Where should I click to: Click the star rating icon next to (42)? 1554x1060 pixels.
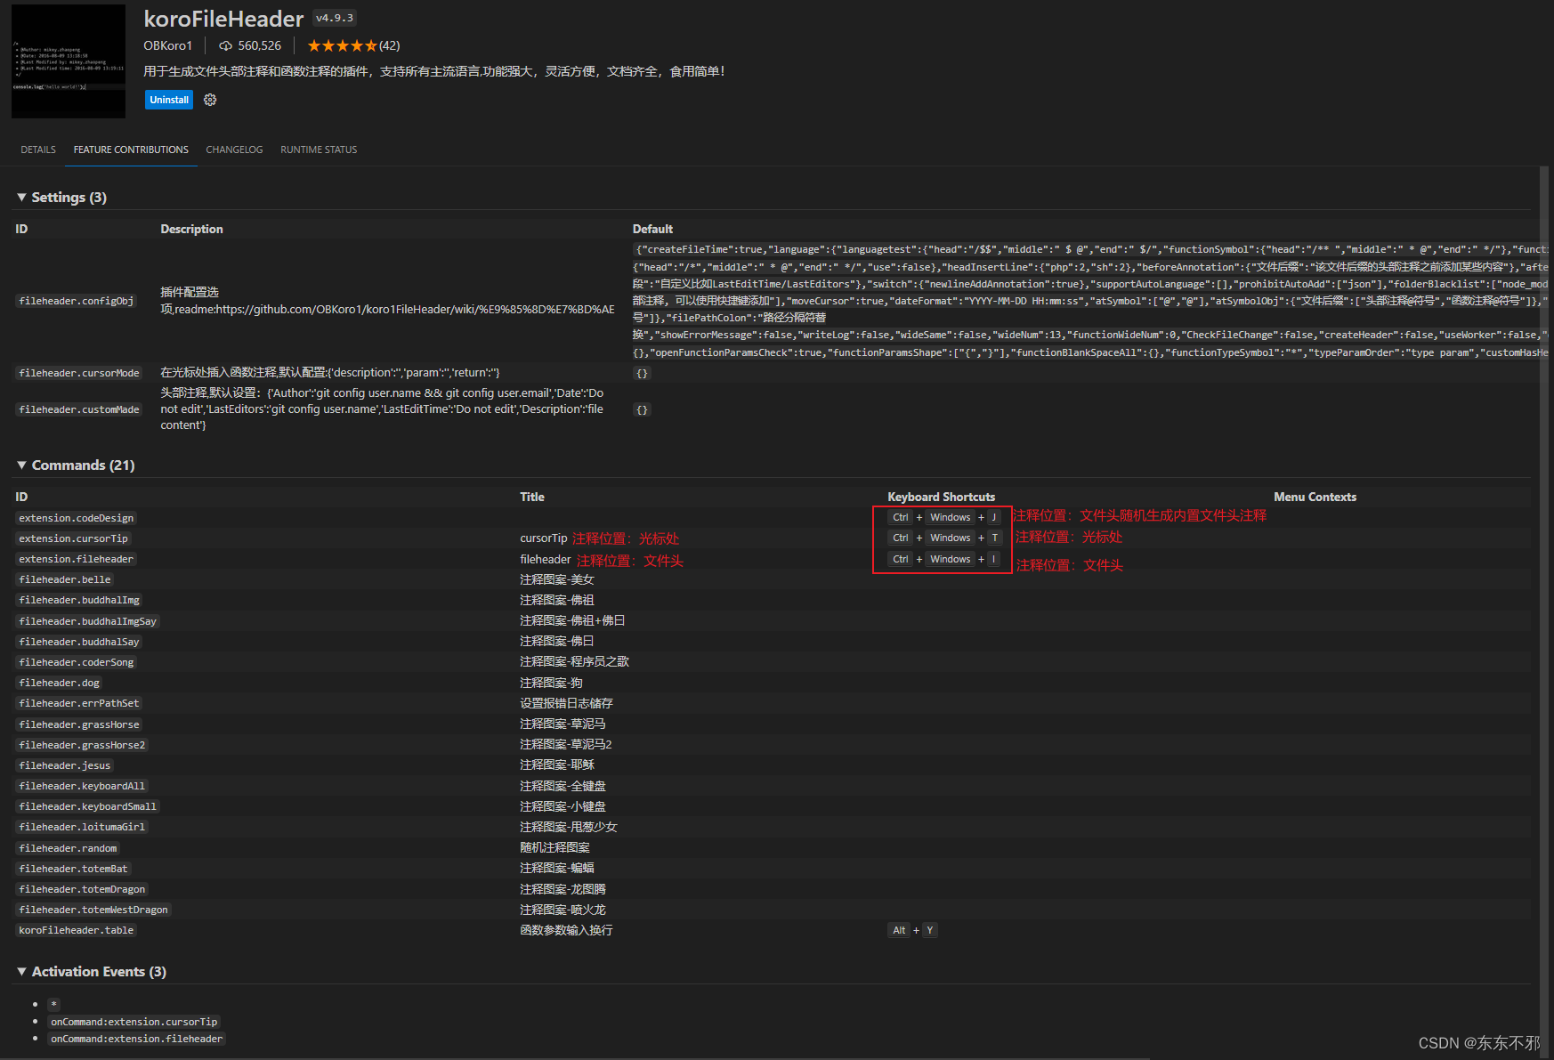click(341, 45)
